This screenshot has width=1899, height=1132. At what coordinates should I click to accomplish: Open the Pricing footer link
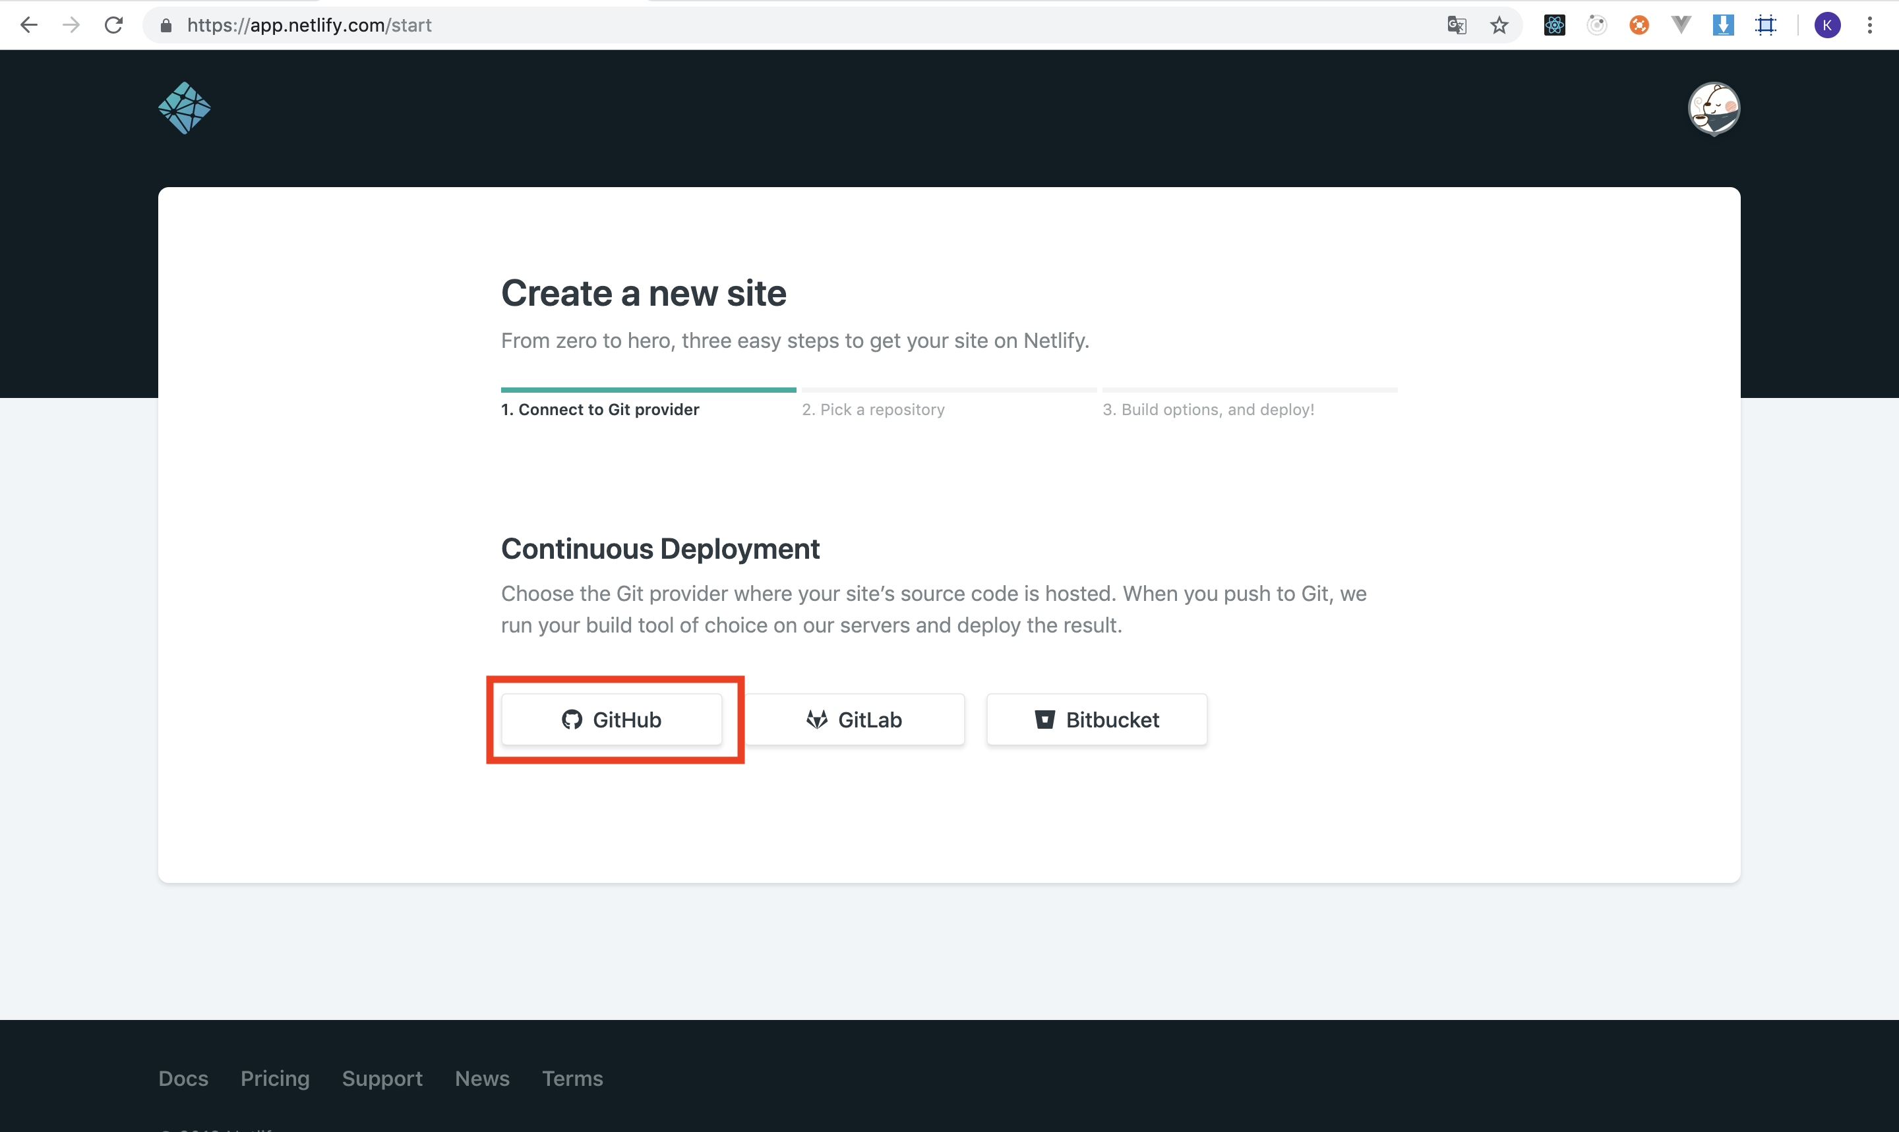pyautogui.click(x=275, y=1078)
